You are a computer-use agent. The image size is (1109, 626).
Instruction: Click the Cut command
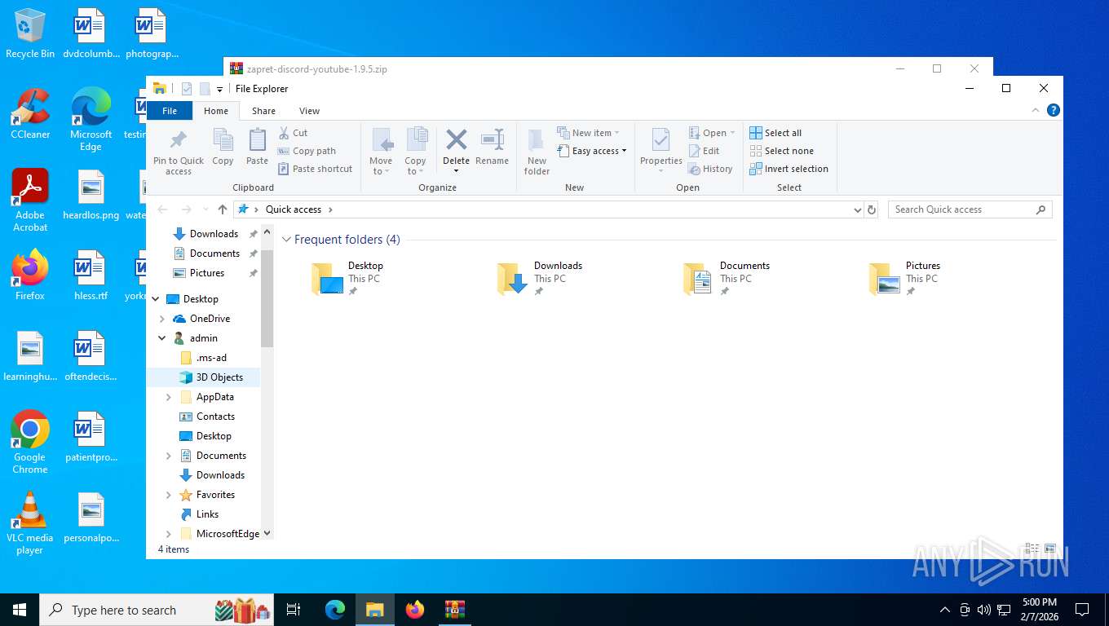coord(294,133)
